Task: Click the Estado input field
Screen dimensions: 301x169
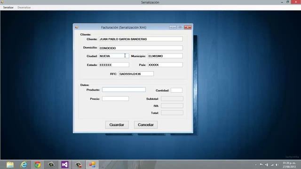Action: click(114, 65)
